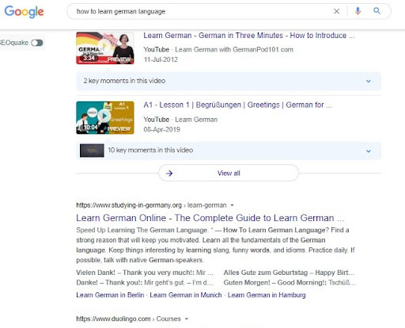Click the duolingo.com Courses URL text
405x328 pixels.
[x=128, y=318]
